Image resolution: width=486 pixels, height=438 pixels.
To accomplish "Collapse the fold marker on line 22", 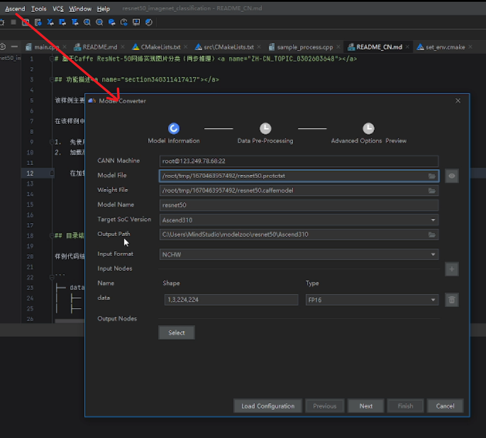I will (x=52, y=277).
